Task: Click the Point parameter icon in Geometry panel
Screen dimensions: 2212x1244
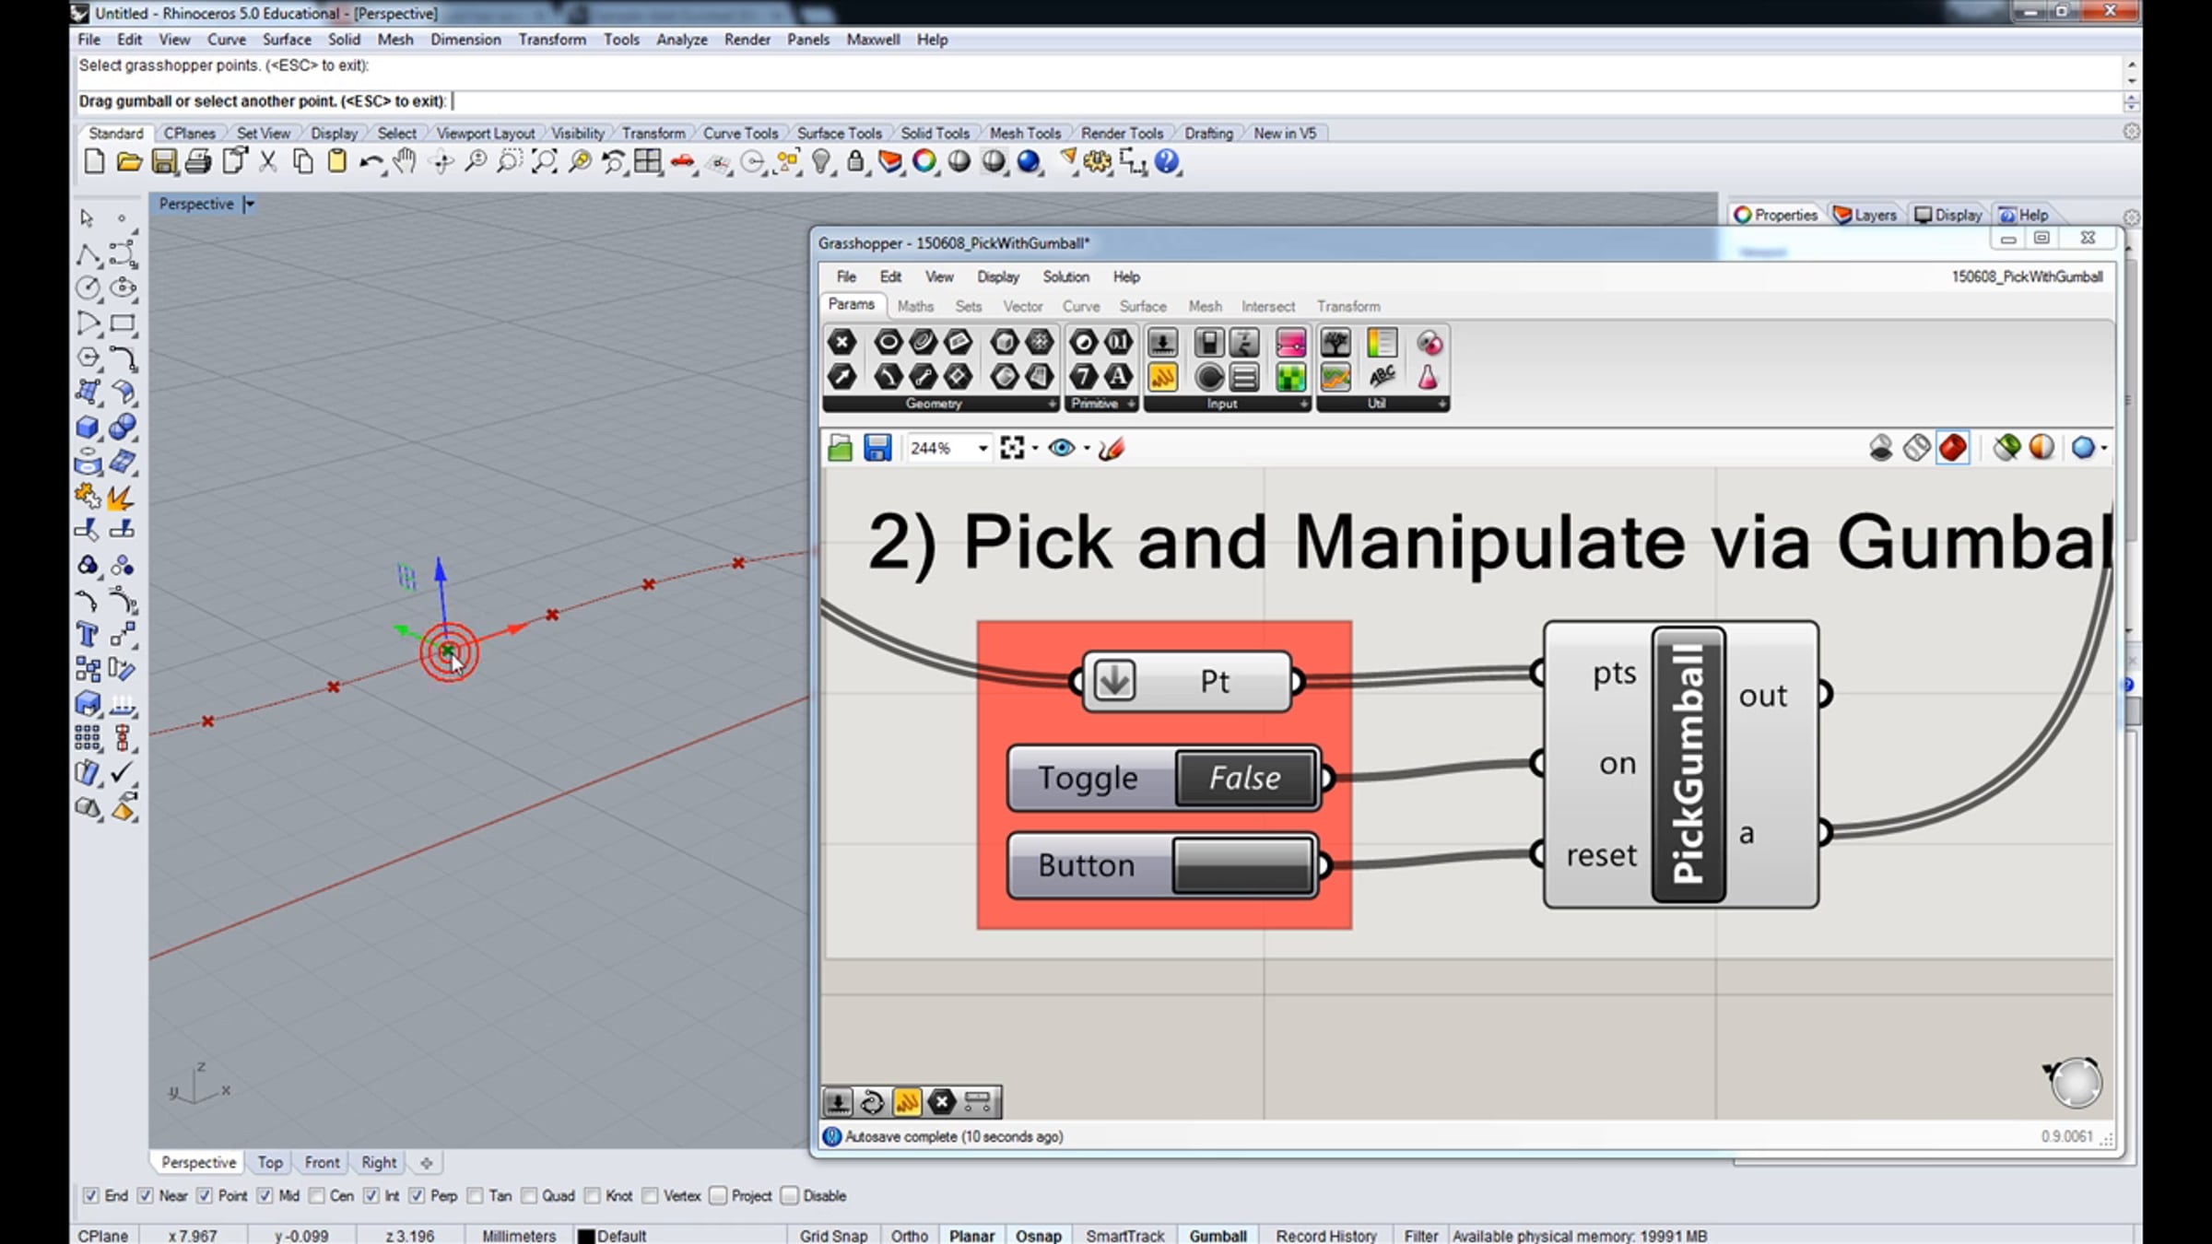Action: pyautogui.click(x=841, y=343)
